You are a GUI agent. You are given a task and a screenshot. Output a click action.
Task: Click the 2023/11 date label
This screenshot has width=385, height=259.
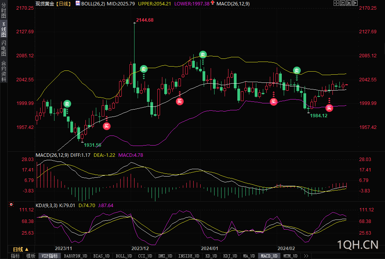[63, 249]
